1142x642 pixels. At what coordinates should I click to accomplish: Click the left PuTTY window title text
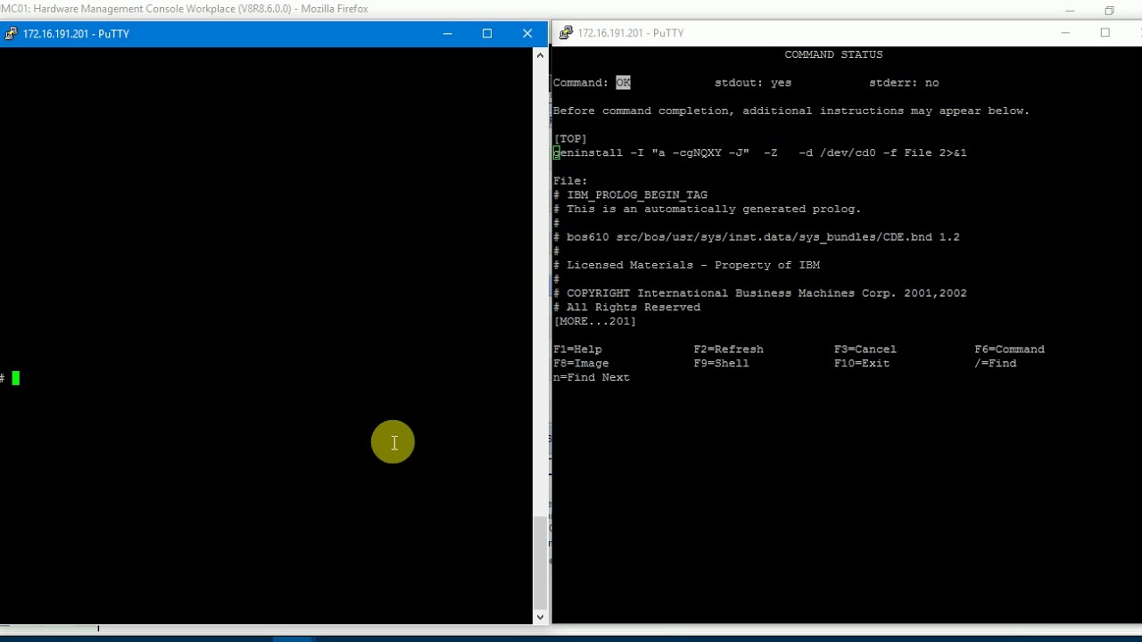[x=77, y=34]
